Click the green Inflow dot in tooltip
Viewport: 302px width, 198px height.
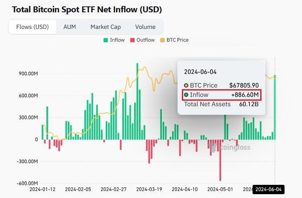point(186,94)
